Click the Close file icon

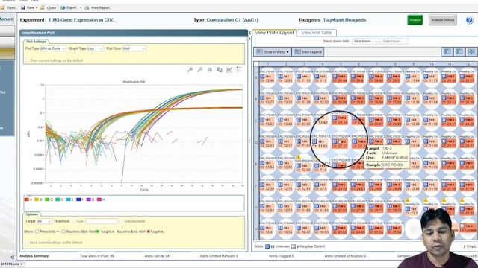pyautogui.click(x=42, y=7)
